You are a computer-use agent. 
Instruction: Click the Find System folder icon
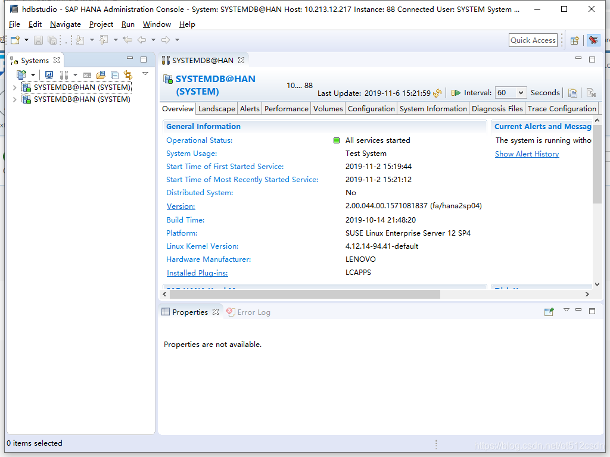click(x=101, y=74)
